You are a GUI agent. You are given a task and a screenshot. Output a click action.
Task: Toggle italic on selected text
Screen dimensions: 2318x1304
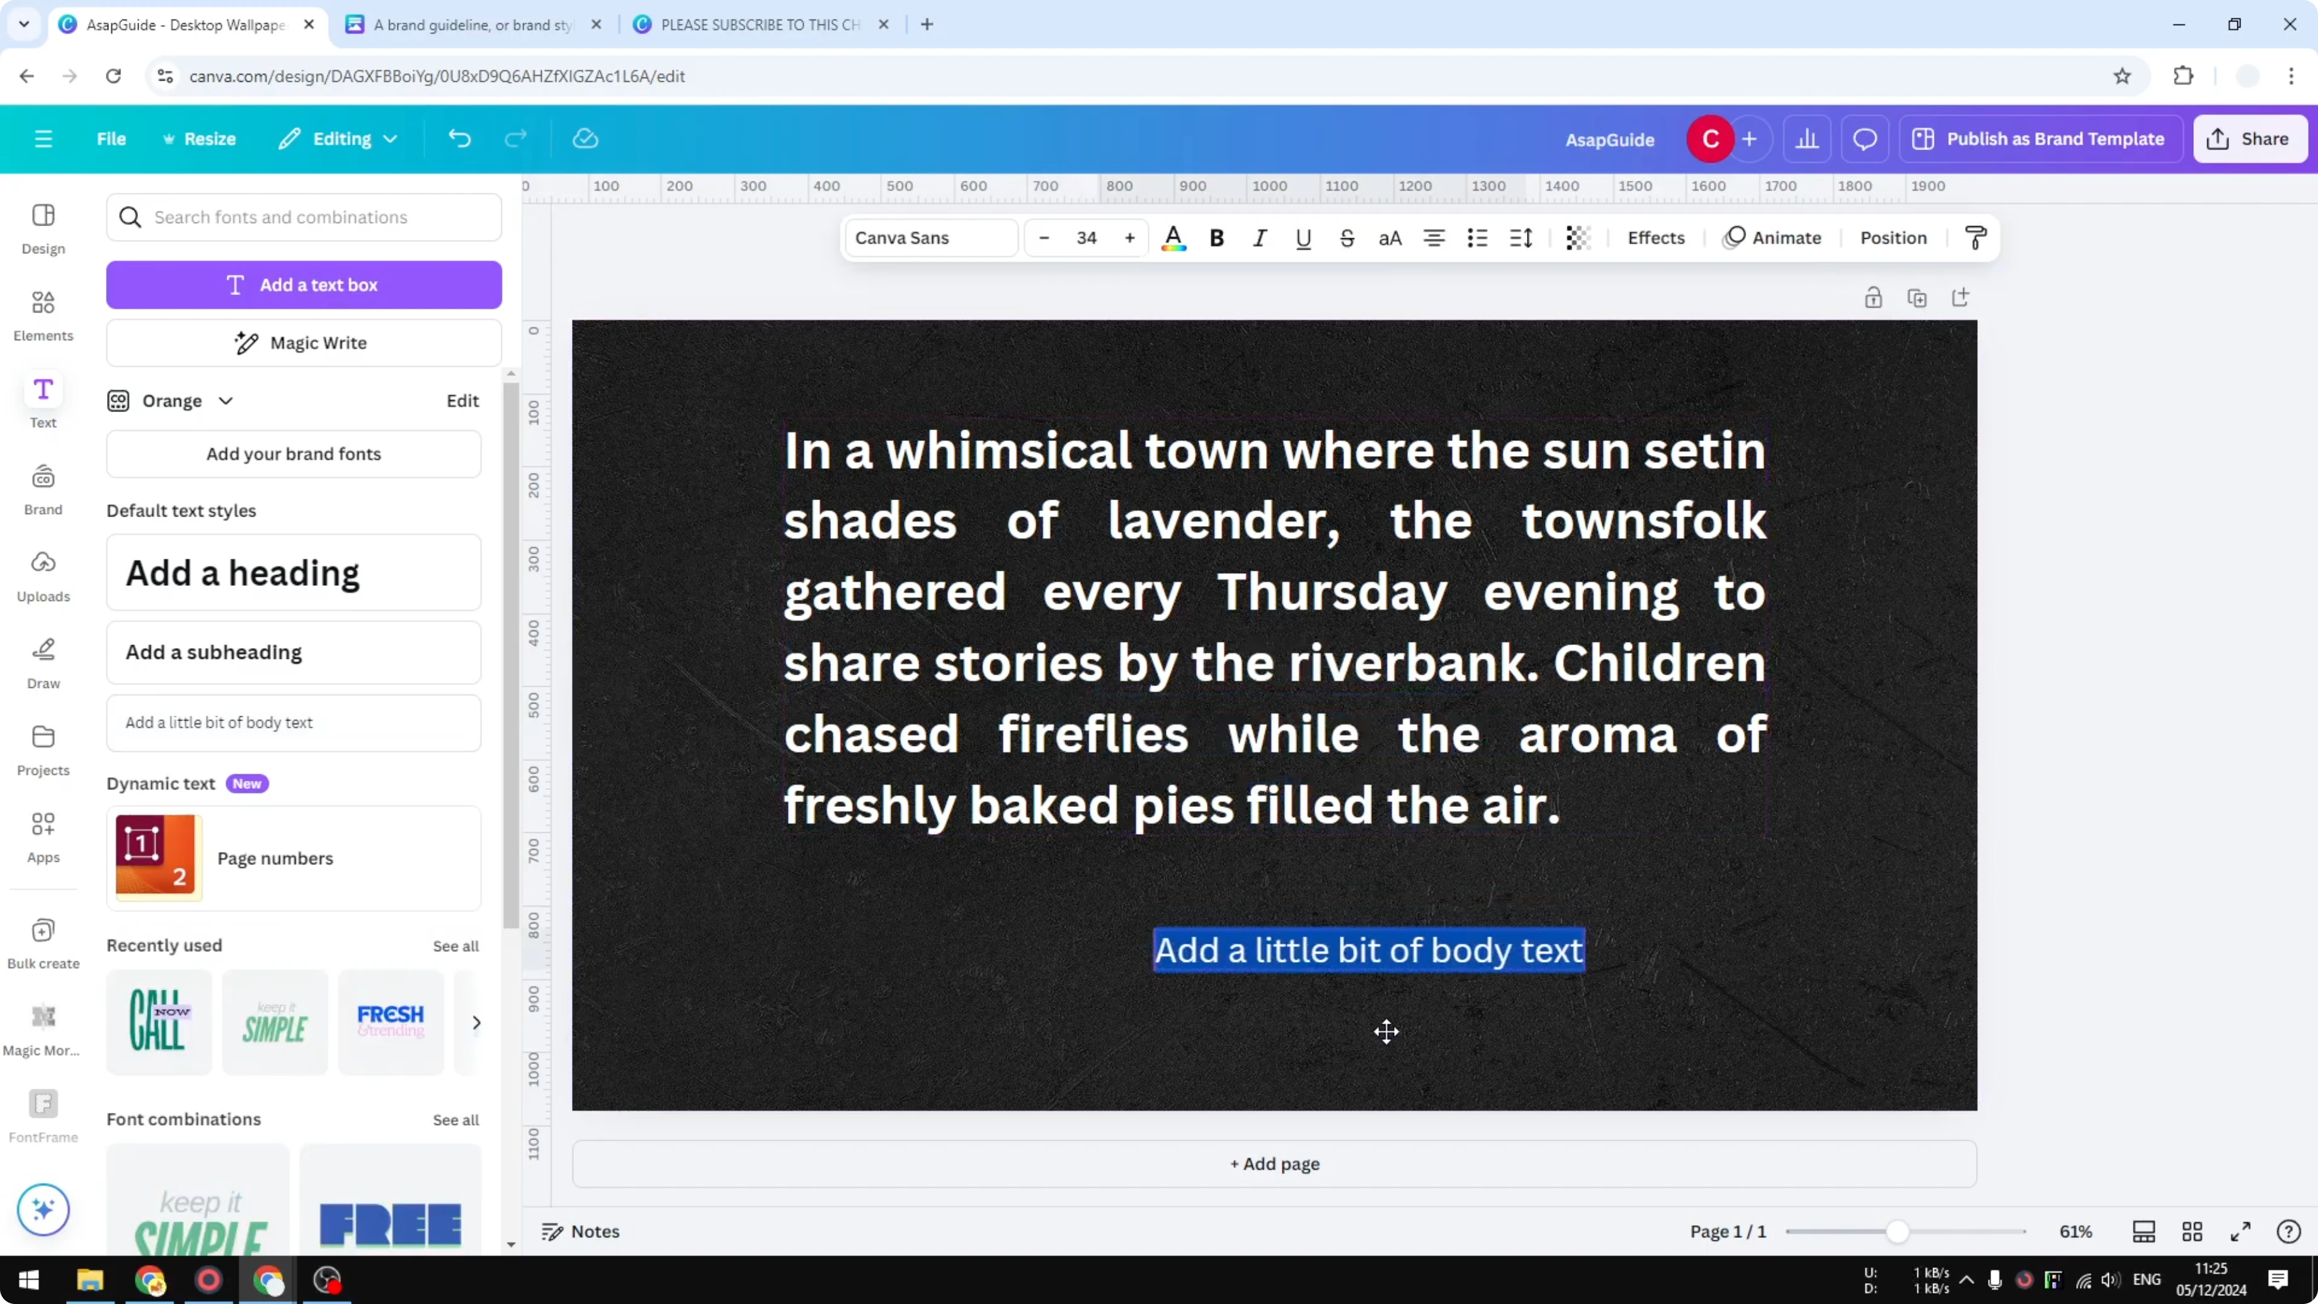[1260, 237]
